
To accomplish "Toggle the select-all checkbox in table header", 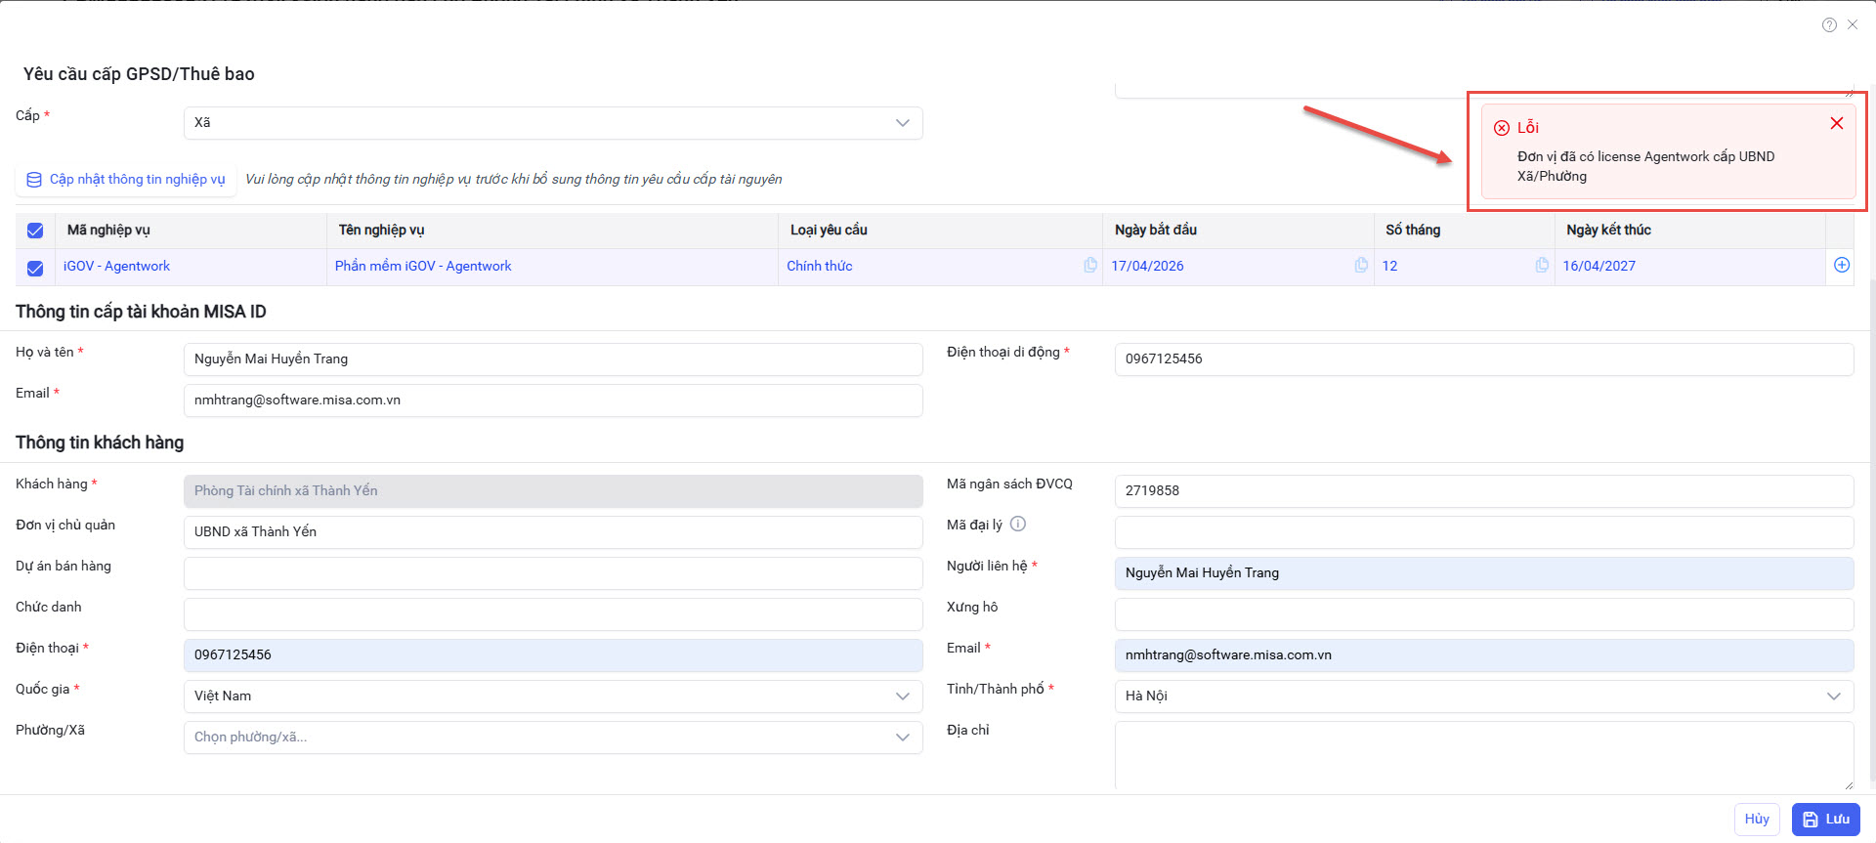I will (x=35, y=231).
